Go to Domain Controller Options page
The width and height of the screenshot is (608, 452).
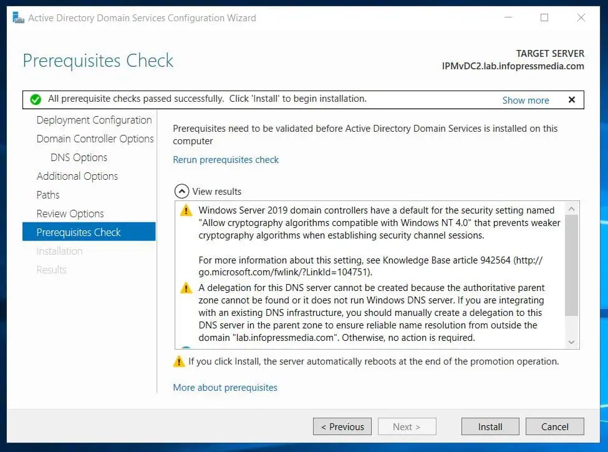click(x=95, y=139)
